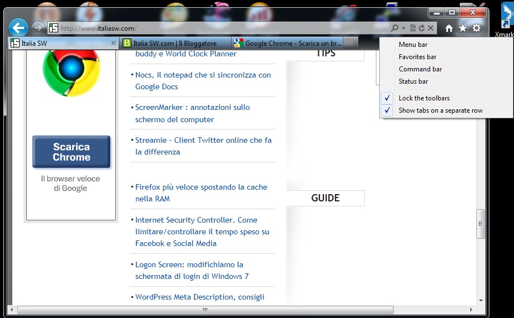
Task: Open the 'buddy e World Clock Planner' link
Action: pyautogui.click(x=186, y=54)
